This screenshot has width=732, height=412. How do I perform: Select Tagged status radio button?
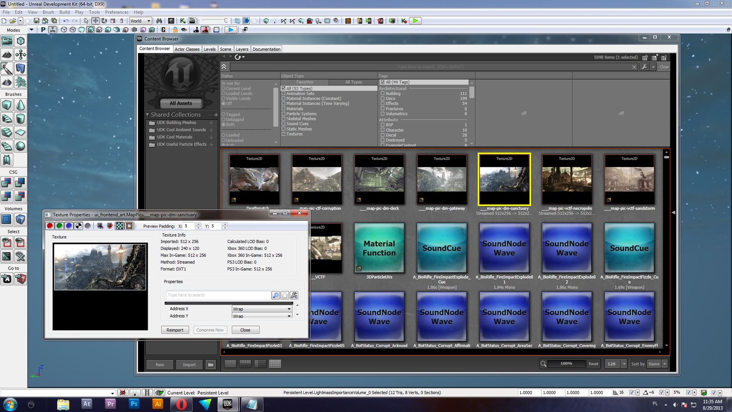point(223,114)
